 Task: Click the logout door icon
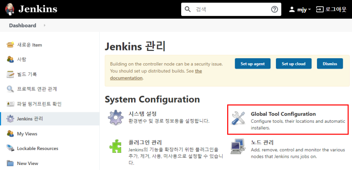320,10
